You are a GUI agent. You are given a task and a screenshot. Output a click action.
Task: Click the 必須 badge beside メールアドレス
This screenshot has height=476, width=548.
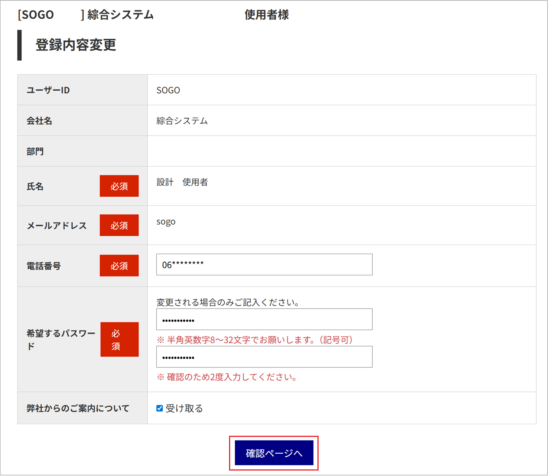tap(119, 225)
